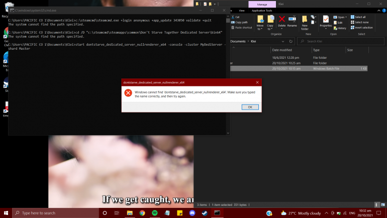387x218 pixels.
Task: Click History in the ribbon
Action: (x=340, y=28)
